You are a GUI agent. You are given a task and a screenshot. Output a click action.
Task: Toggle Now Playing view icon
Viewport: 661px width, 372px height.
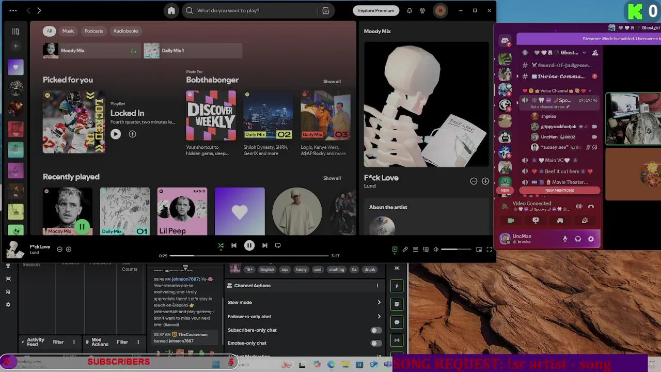[395, 250]
